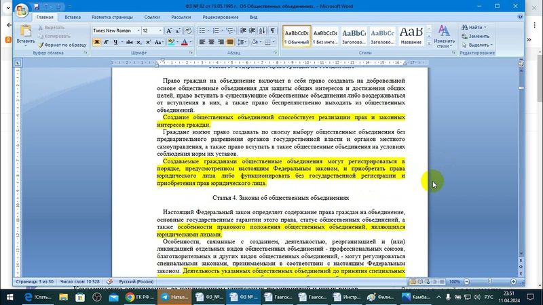The image size is (543, 305).
Task: Open Windows Start menu
Action: 10,297
